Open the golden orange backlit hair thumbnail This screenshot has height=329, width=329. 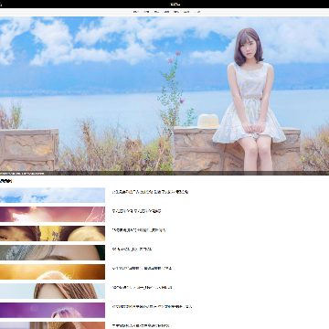pos(52,272)
